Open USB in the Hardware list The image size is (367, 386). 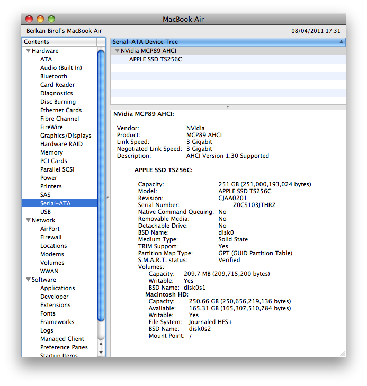46,212
